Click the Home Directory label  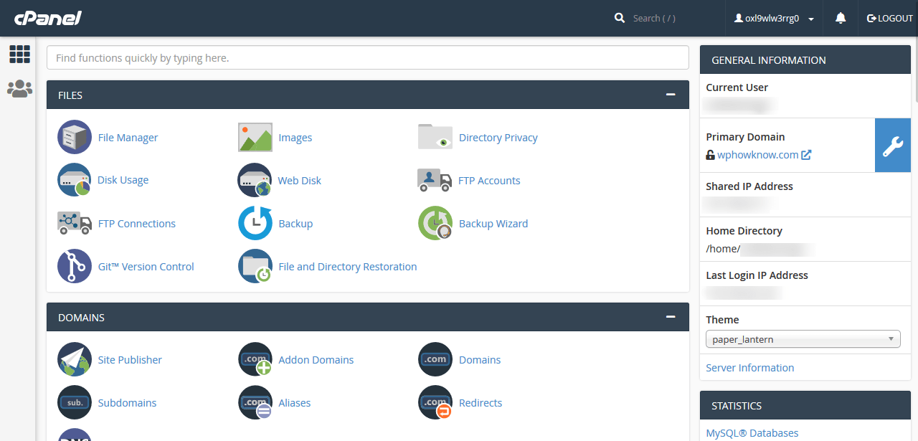[x=744, y=231]
